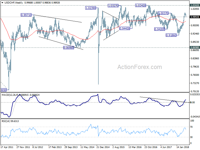200x150 pixels.
Task: Select the 1.03420 high price label
Action: 140,5
